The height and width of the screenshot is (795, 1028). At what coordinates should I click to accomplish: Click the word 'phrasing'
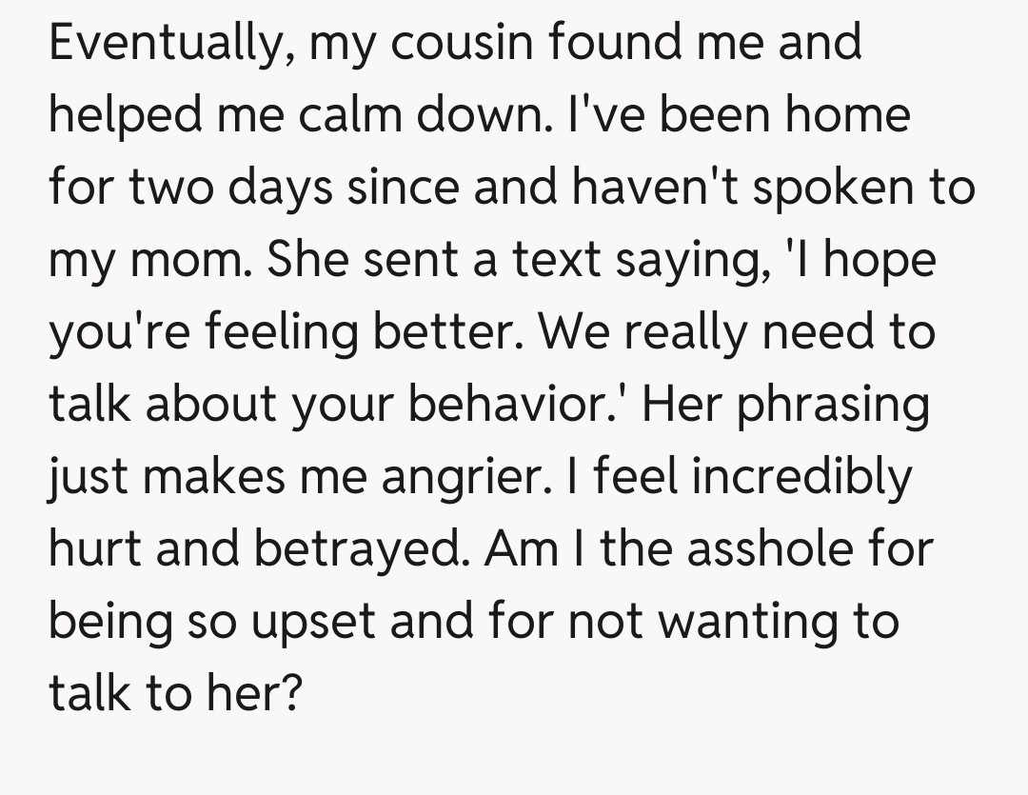832,406
